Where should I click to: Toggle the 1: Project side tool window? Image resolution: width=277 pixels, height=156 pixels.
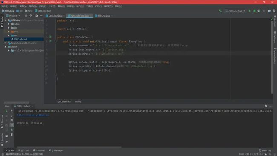pos(2,21)
